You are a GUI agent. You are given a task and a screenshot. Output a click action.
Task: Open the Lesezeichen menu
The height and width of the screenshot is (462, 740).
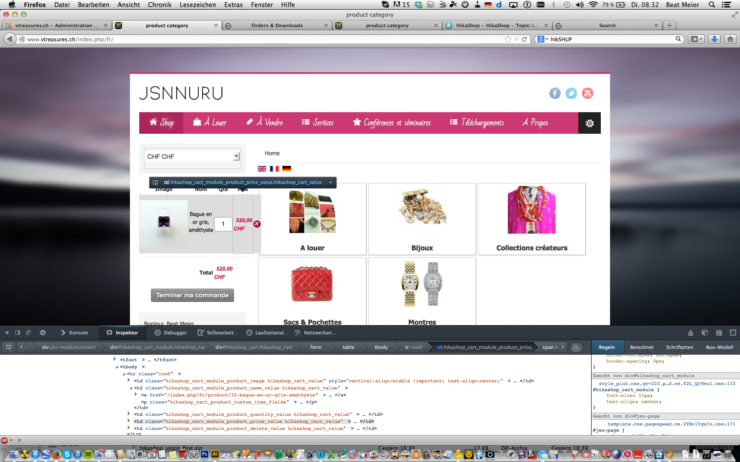[x=198, y=5]
